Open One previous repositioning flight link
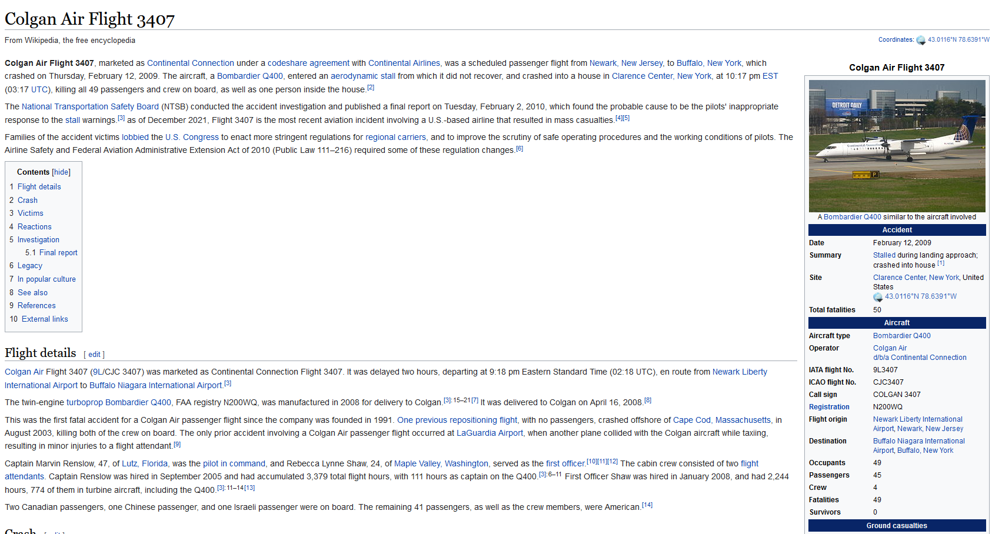 457,420
